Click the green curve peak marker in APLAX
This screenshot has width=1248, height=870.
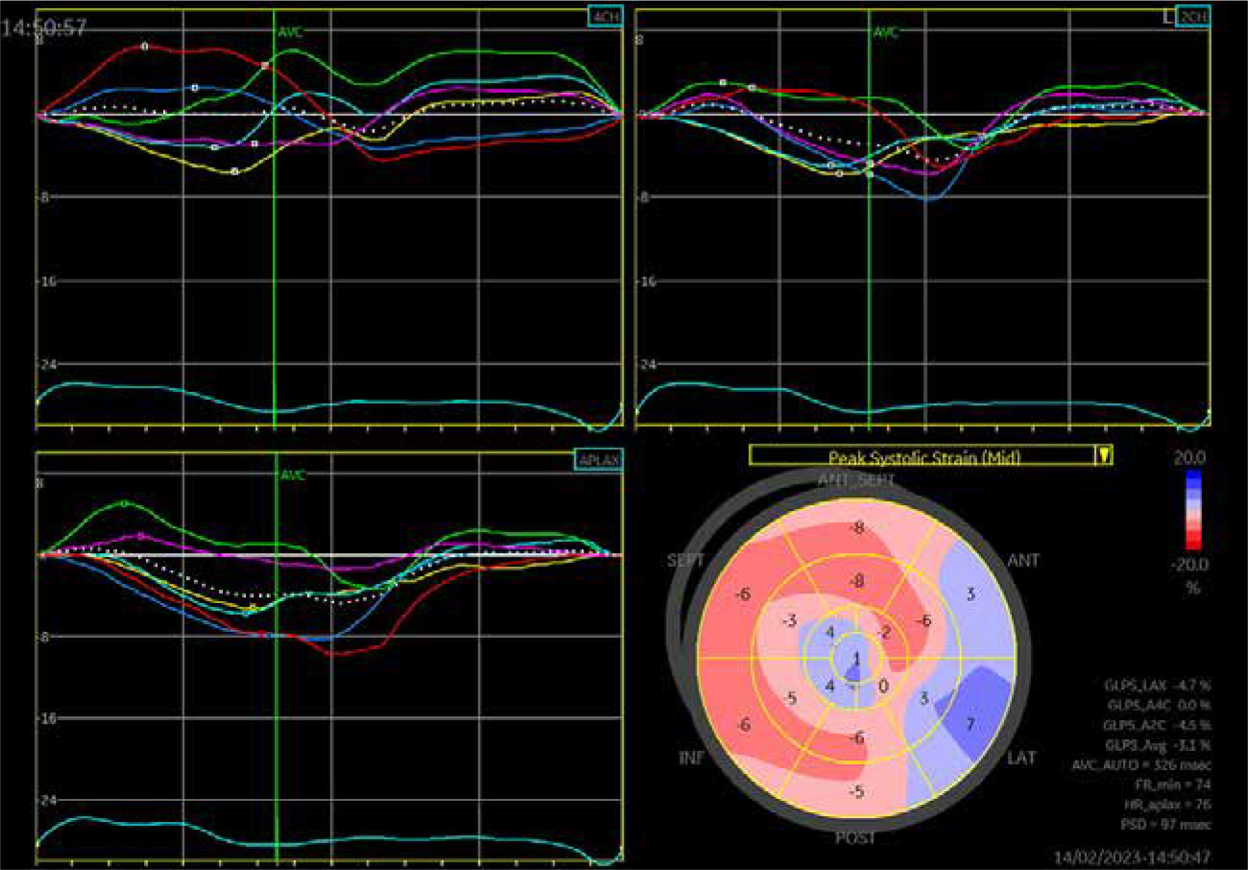(125, 503)
